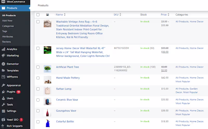This screenshot has height=129, width=208.
Task: Click the image column header icon
Action: [47, 15]
